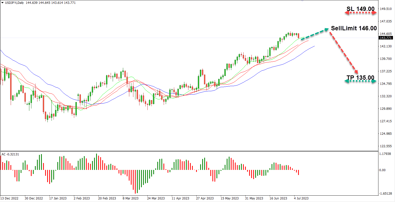This screenshot has width=395, height=202.
Task: Click the 137.225 price axis label
Action: [386, 71]
